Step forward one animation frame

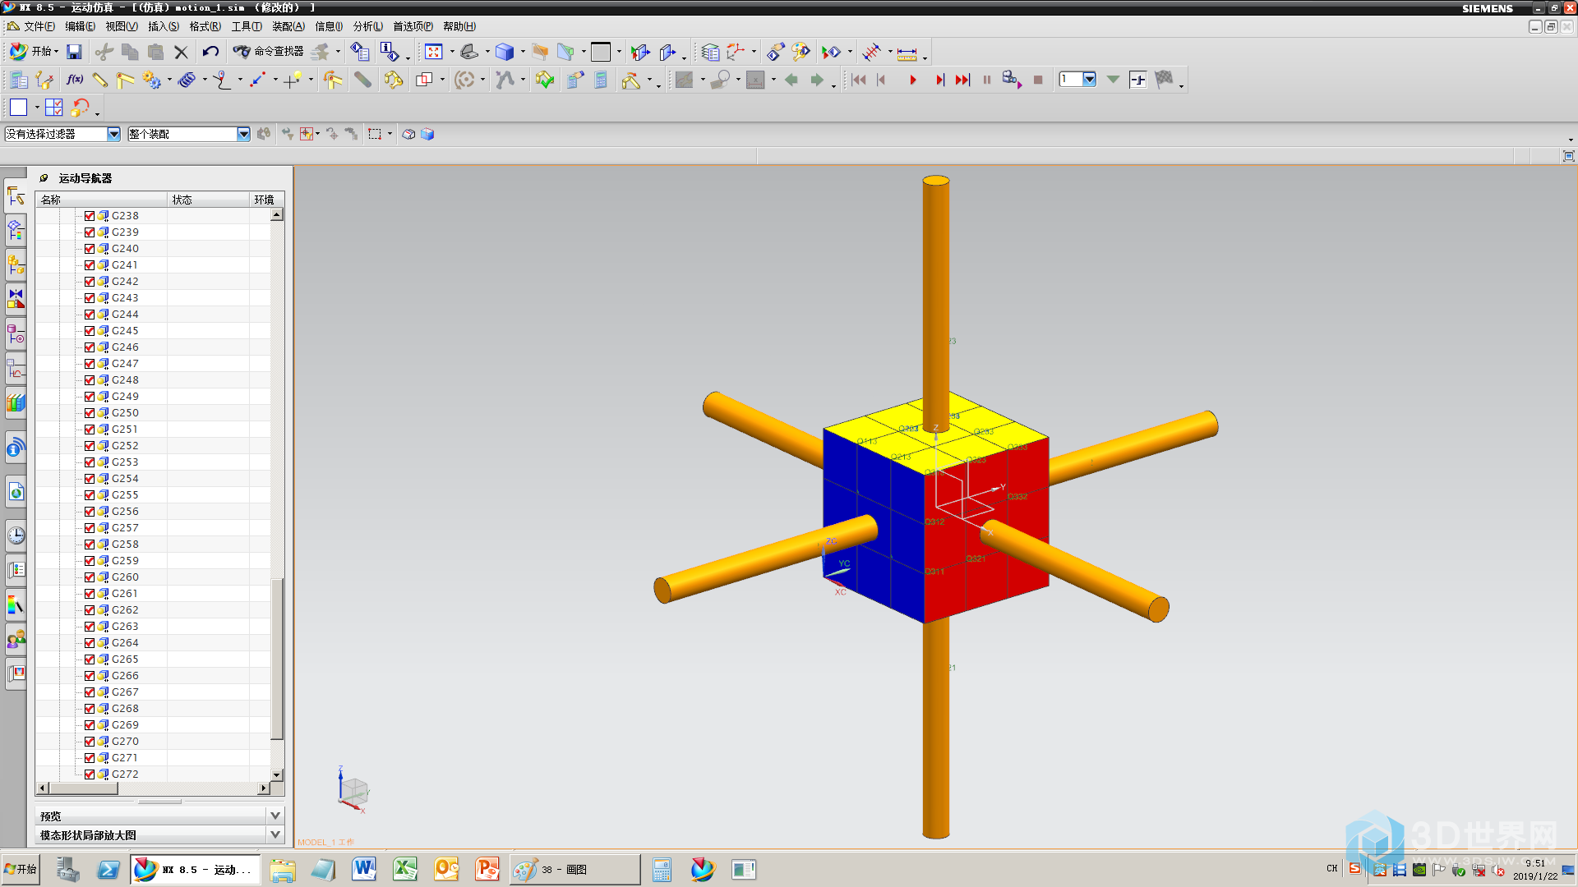(x=939, y=80)
